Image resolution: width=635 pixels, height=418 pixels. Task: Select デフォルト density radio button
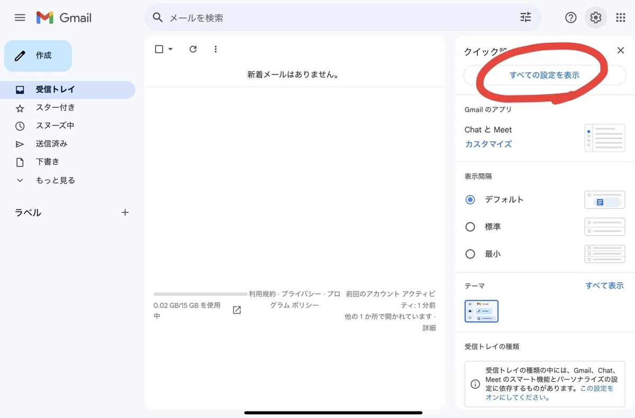tap(470, 200)
